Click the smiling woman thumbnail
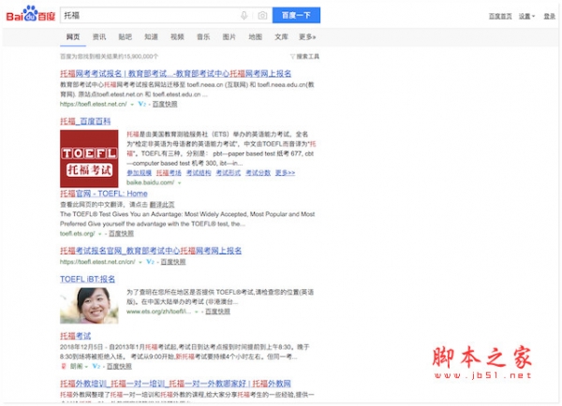562x406 pixels. coord(89,305)
